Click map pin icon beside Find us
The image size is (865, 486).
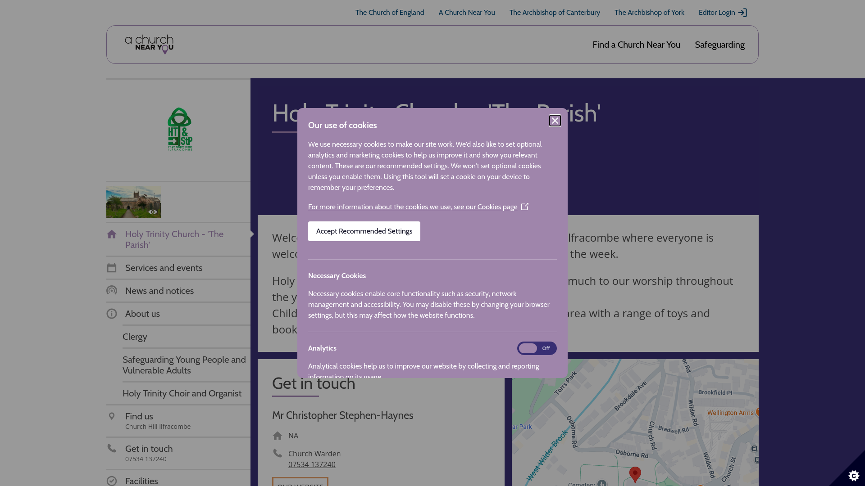pyautogui.click(x=112, y=416)
